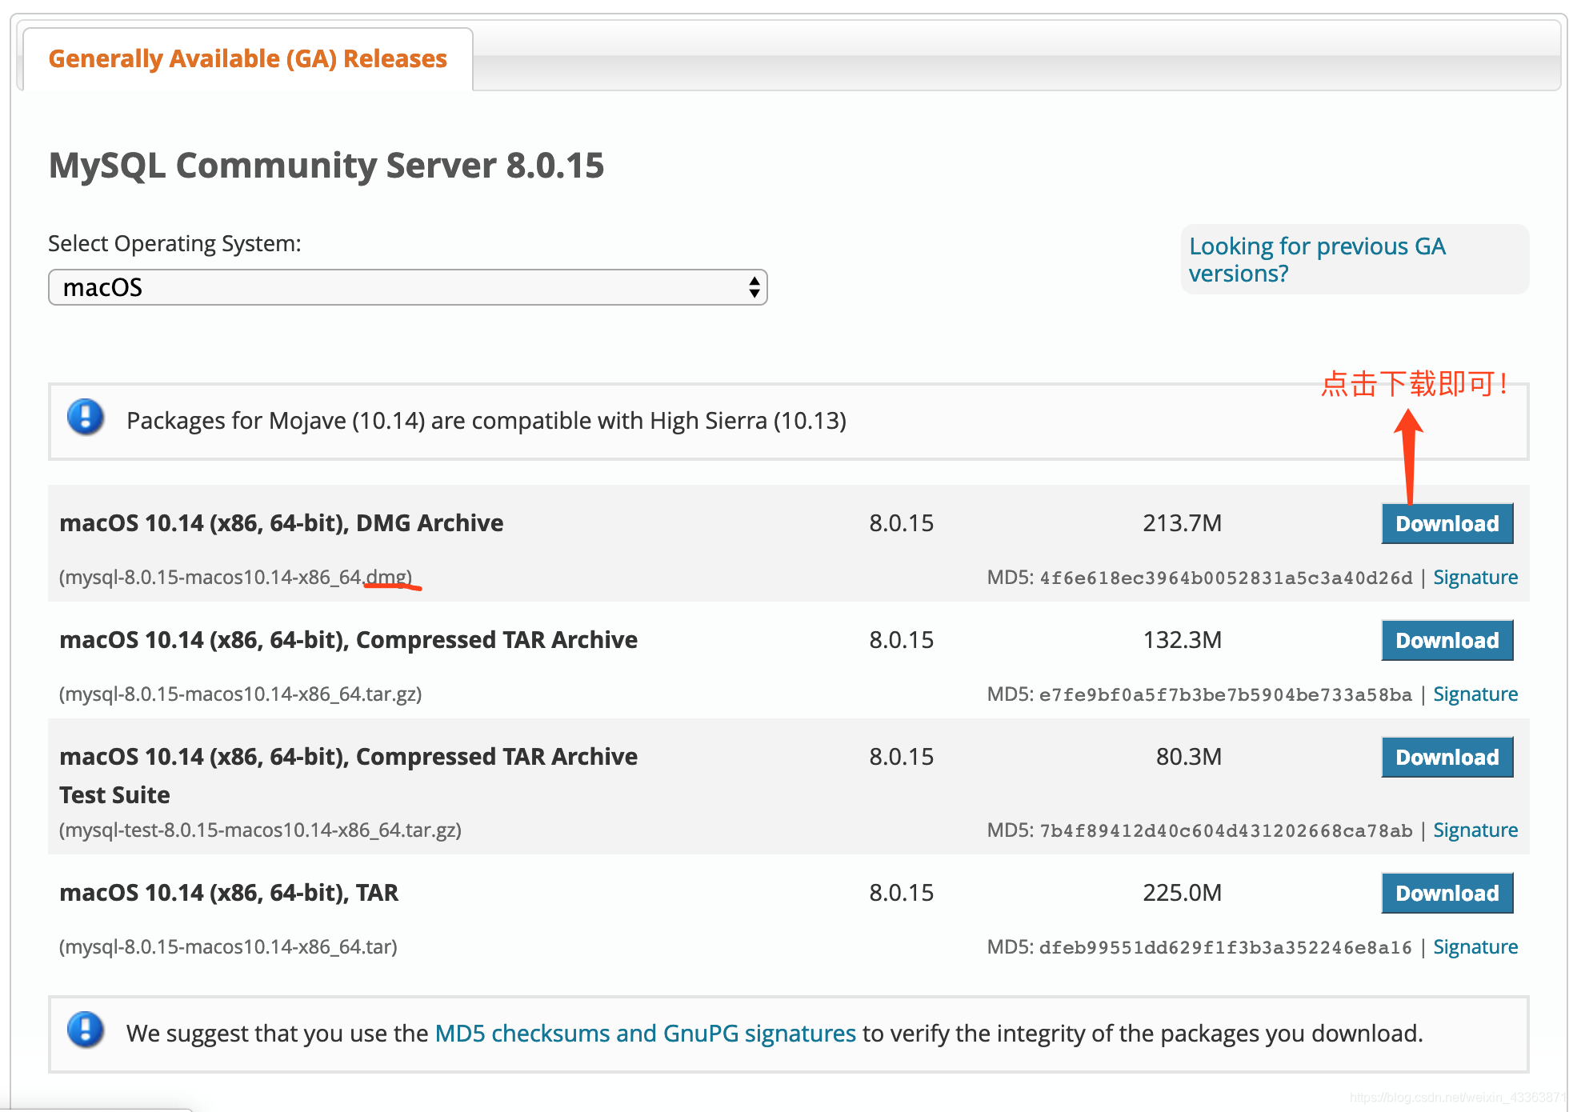Download the macOS 10.14 DMG Archive
The width and height of the screenshot is (1573, 1112).
tap(1447, 523)
